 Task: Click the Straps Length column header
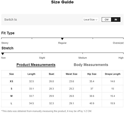click(x=112, y=74)
